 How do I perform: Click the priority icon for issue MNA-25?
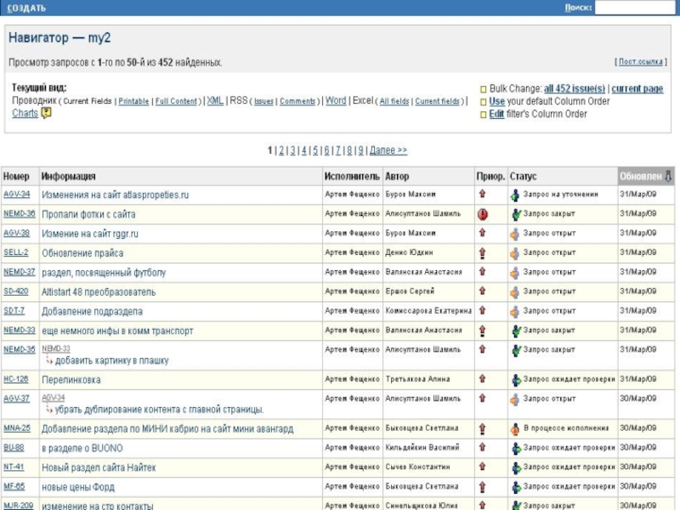click(x=482, y=429)
